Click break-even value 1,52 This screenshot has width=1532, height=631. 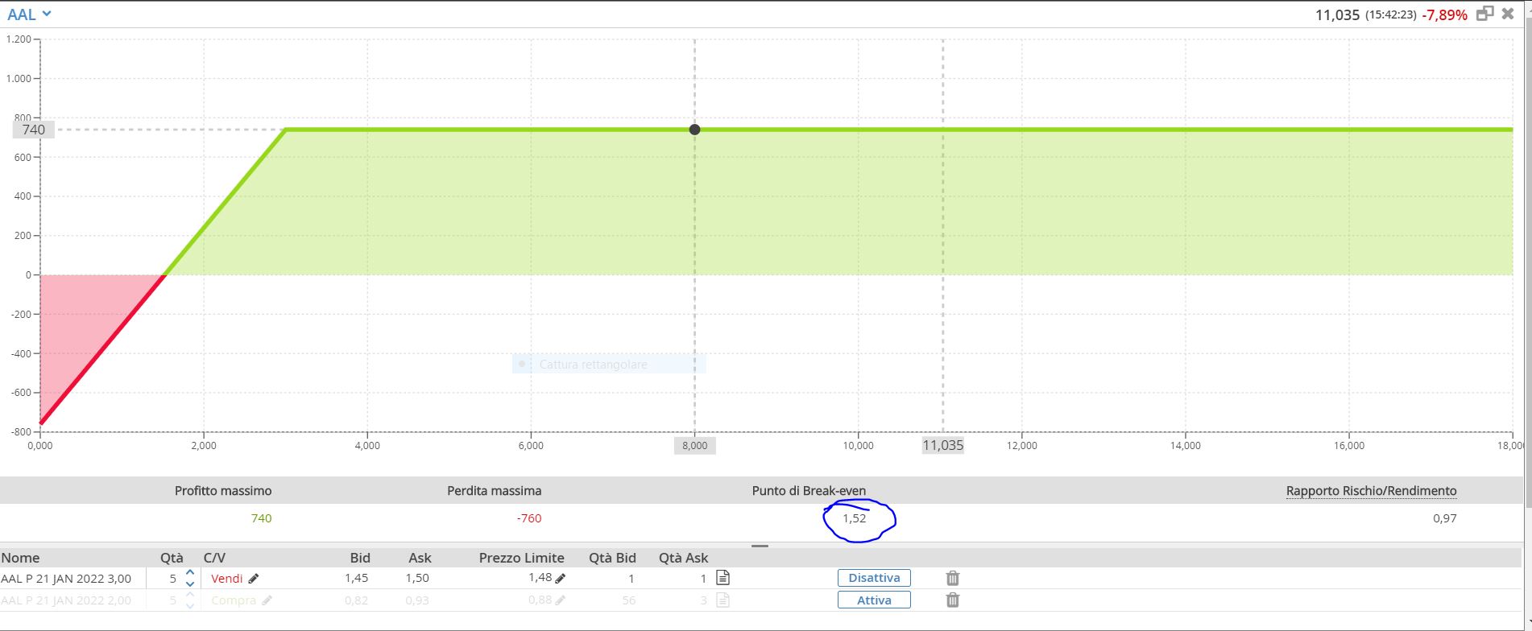(x=854, y=518)
